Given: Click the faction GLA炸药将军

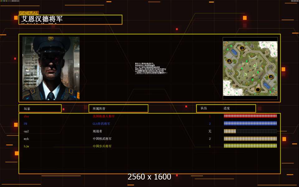Looking at the screenshot, I should pyautogui.click(x=102, y=124).
